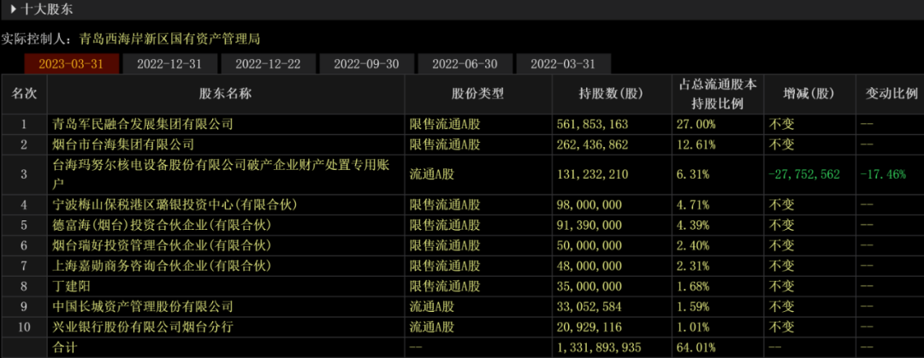Open the 2022-12-22 date tab

[268, 63]
